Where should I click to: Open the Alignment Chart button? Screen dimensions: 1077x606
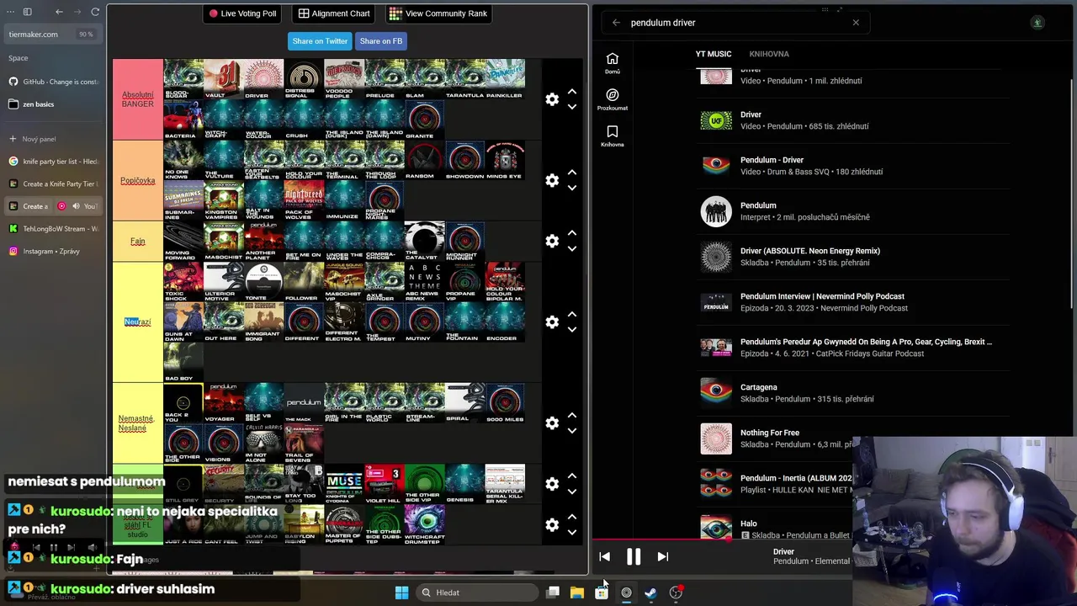coord(334,13)
